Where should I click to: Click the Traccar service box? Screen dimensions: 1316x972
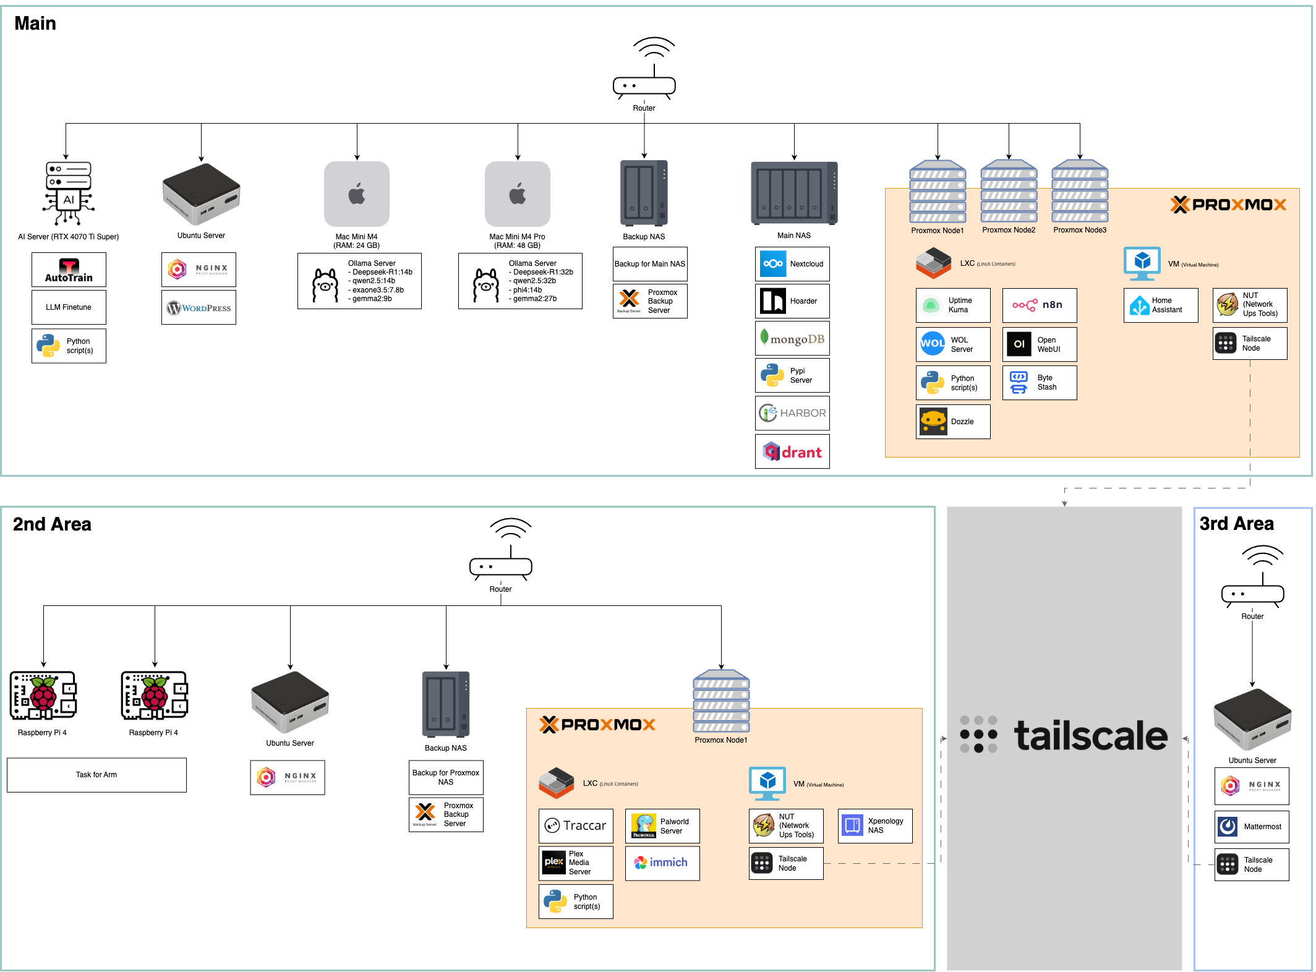click(x=576, y=826)
